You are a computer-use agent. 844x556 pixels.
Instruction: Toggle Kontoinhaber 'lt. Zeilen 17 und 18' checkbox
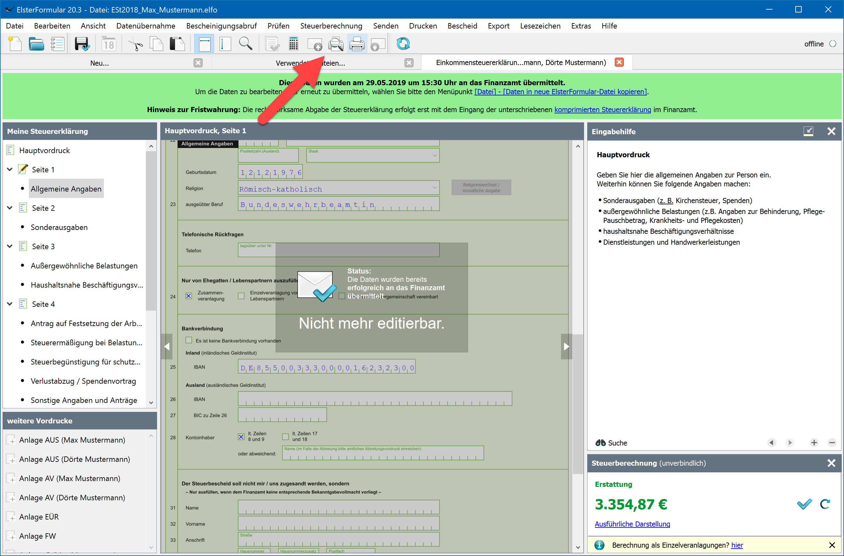pos(285,437)
